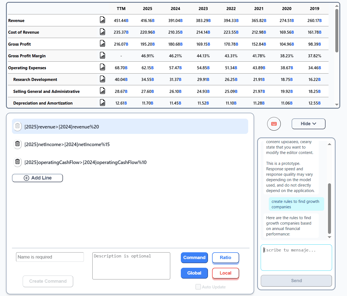Image resolution: width=347 pixels, height=296 pixels.
Task: Delete the revenue rule with its trash icon
Action: coord(17,126)
